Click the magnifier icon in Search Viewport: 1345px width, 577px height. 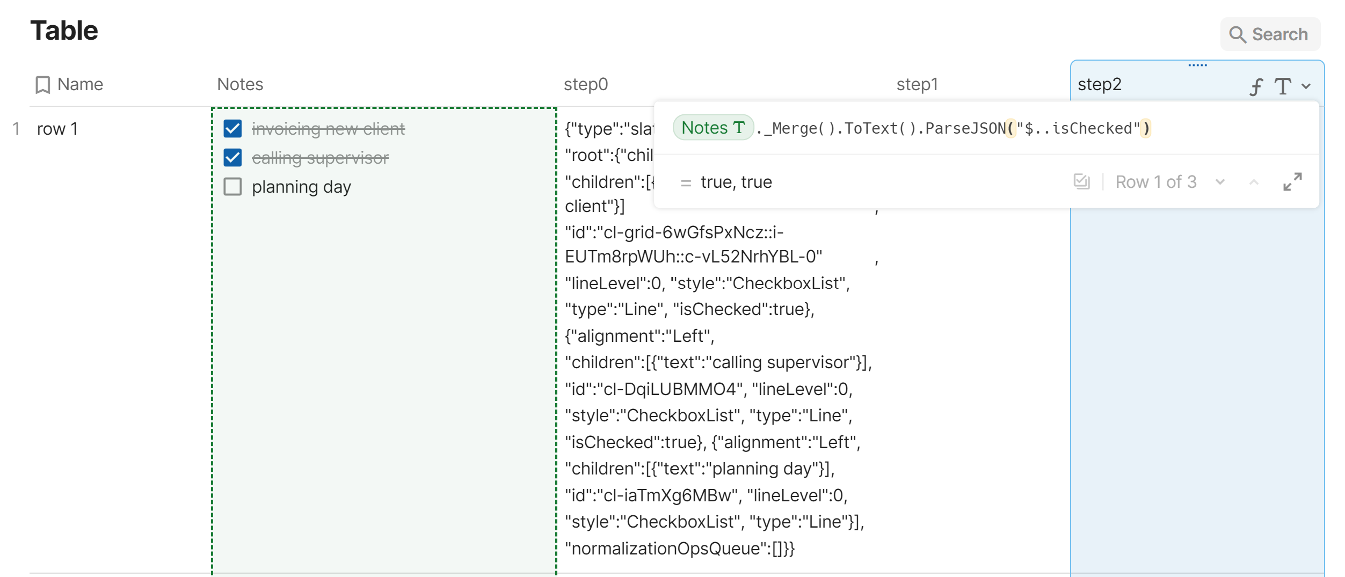click(x=1238, y=34)
